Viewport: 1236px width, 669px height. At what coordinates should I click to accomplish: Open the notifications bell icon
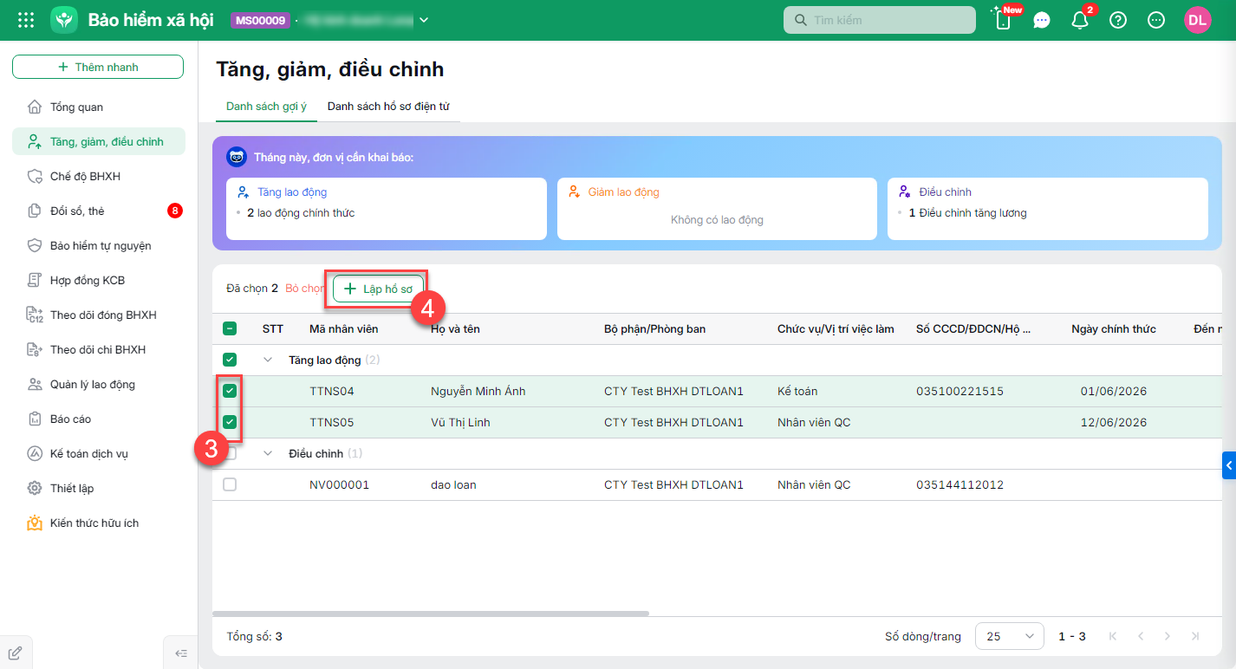point(1080,20)
